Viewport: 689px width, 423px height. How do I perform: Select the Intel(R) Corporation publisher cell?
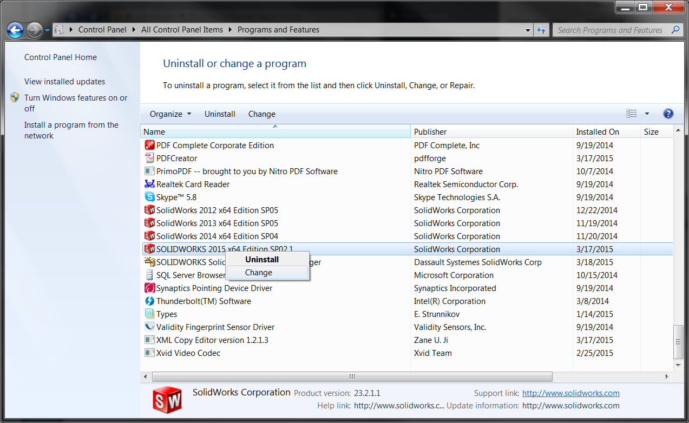click(x=450, y=301)
